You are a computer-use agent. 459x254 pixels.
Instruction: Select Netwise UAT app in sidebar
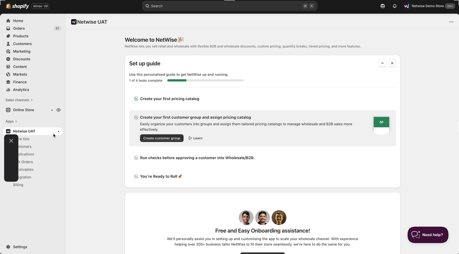click(x=33, y=131)
